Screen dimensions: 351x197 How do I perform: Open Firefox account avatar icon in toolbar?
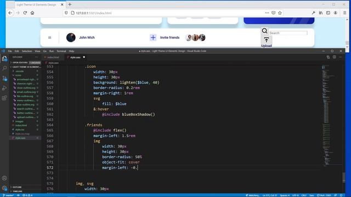point(335,13)
